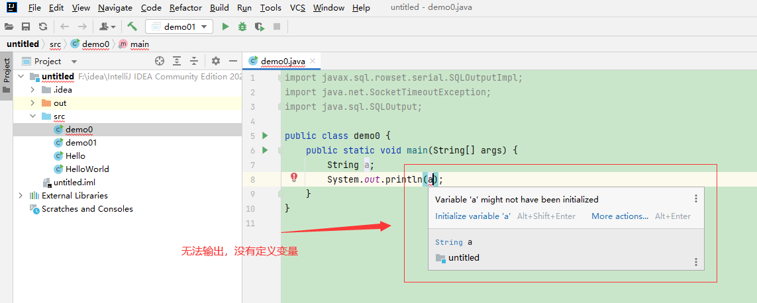757x303 pixels.
Task: Click the Initialize variable 'a' quick fix link
Action: pyautogui.click(x=473, y=216)
